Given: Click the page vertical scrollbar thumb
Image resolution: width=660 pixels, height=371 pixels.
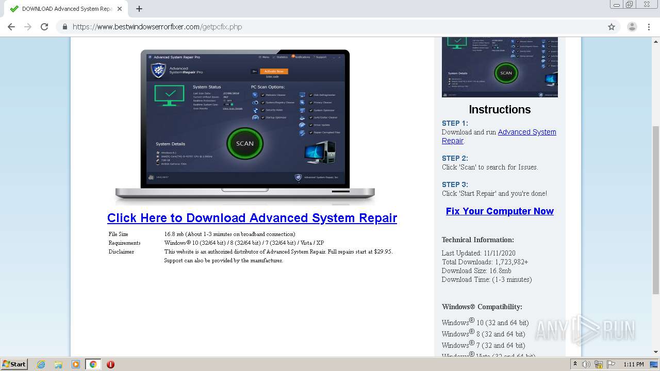Looking at the screenshot, I should (656, 210).
